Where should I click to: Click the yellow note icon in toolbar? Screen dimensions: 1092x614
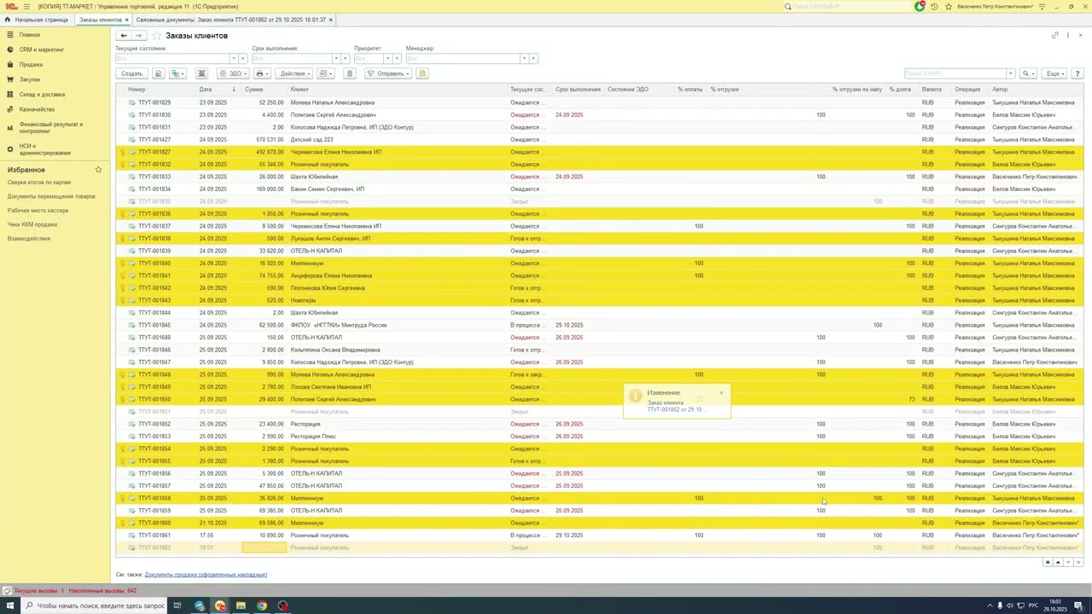pyautogui.click(x=421, y=73)
